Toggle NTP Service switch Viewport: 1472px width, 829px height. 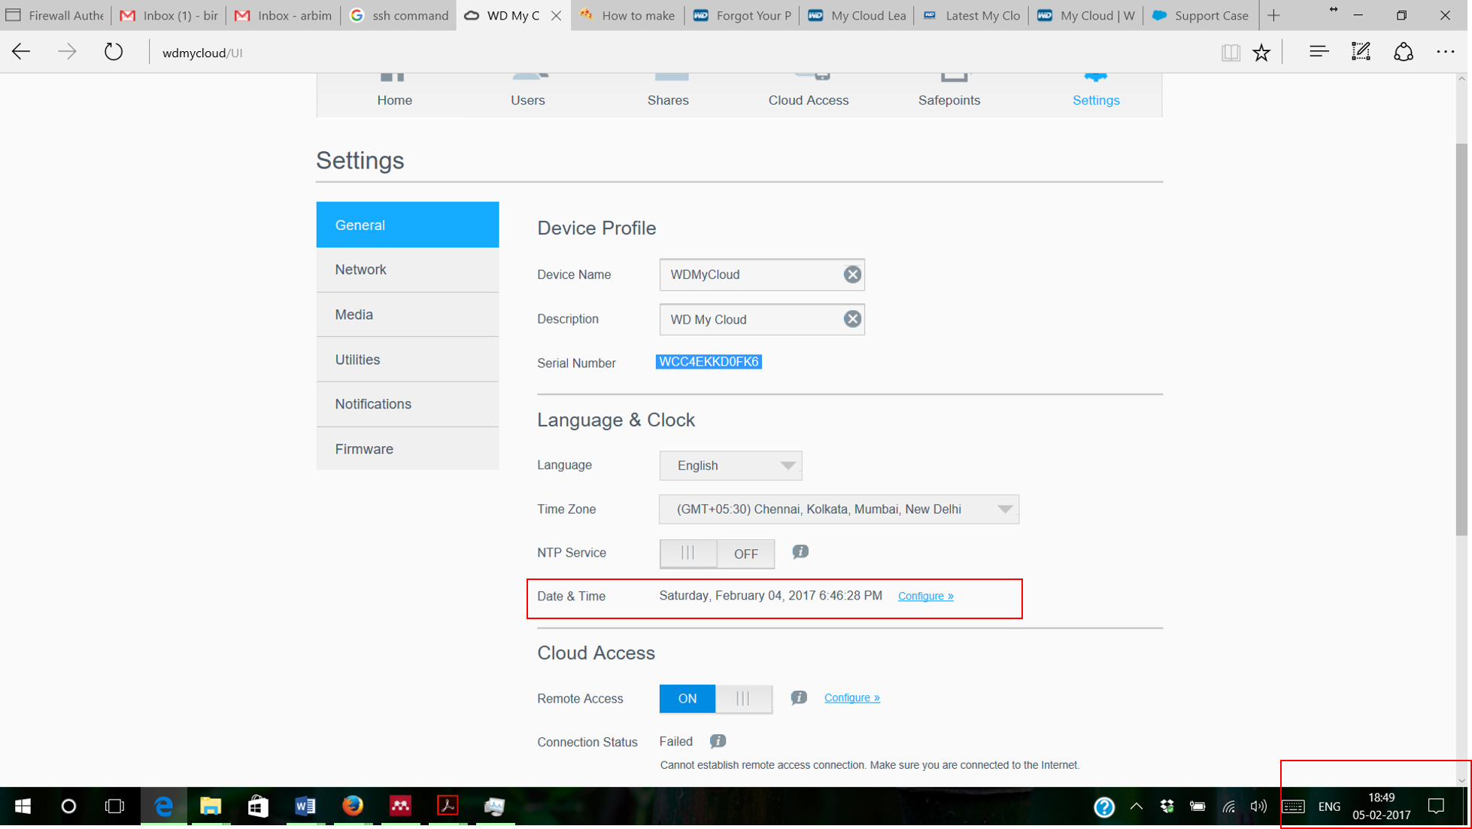(716, 554)
